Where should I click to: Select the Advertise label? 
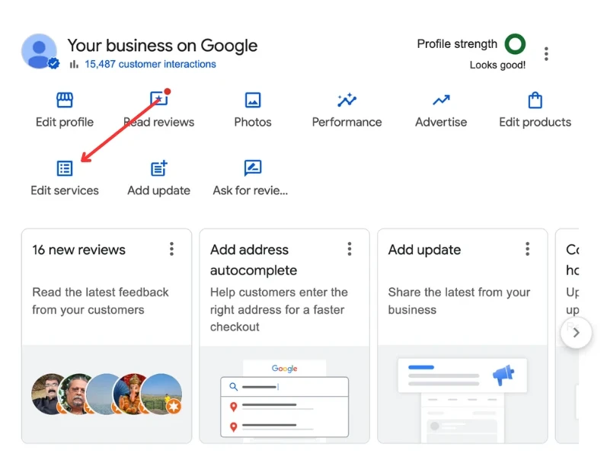(441, 122)
